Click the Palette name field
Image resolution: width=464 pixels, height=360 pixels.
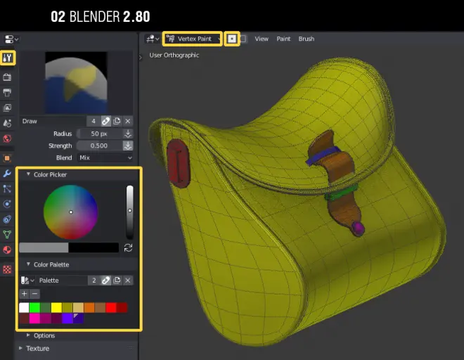[x=62, y=281]
